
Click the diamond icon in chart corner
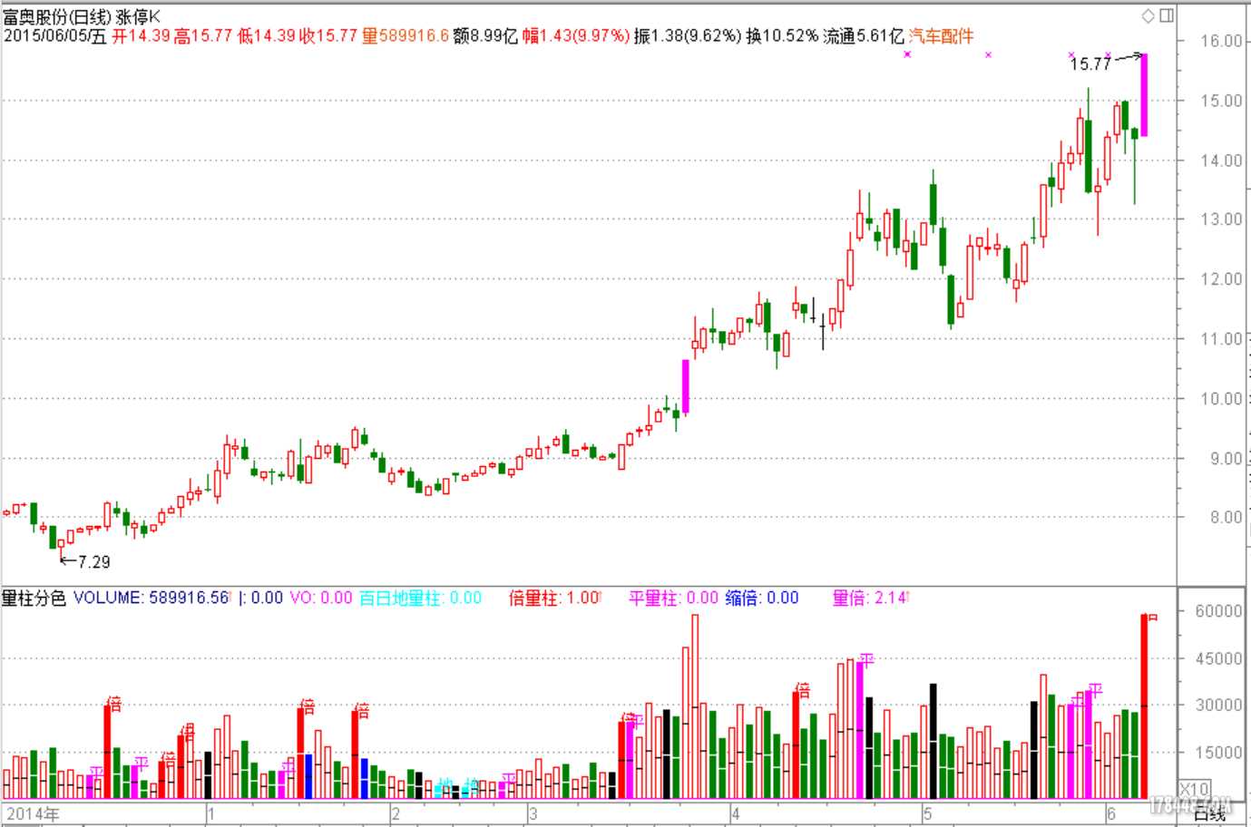coord(1148,15)
